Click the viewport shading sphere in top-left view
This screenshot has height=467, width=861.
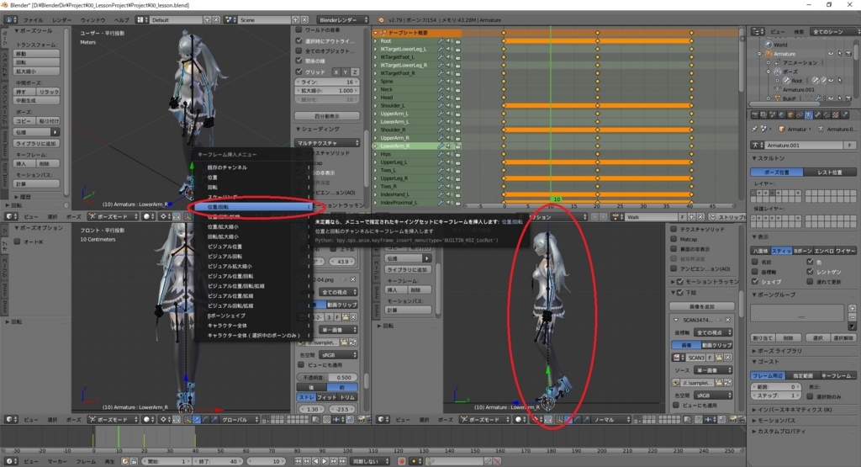click(148, 216)
